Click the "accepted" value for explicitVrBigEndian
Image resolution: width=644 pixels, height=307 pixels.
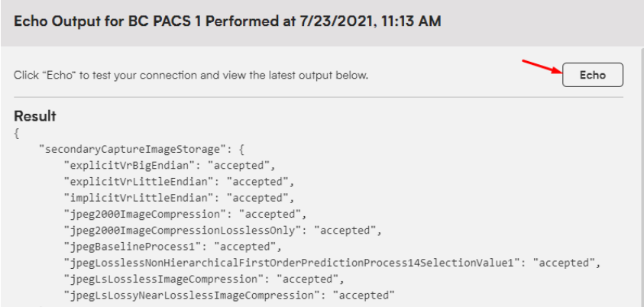click(x=238, y=166)
